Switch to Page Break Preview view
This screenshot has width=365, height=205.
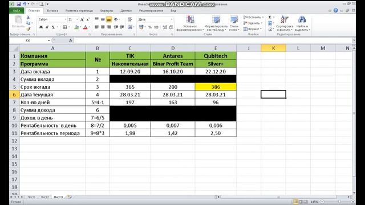pos(306,202)
